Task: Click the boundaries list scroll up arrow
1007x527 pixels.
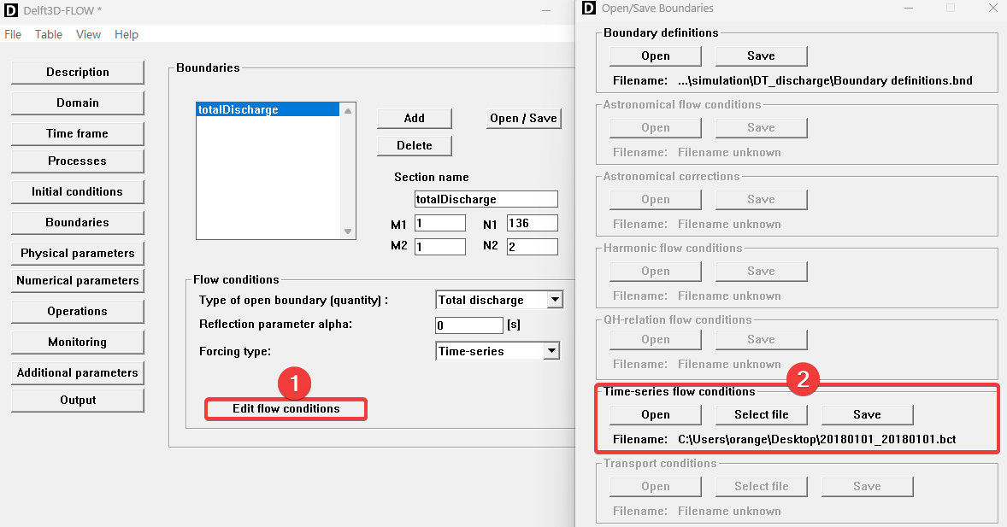Action: coord(347,111)
